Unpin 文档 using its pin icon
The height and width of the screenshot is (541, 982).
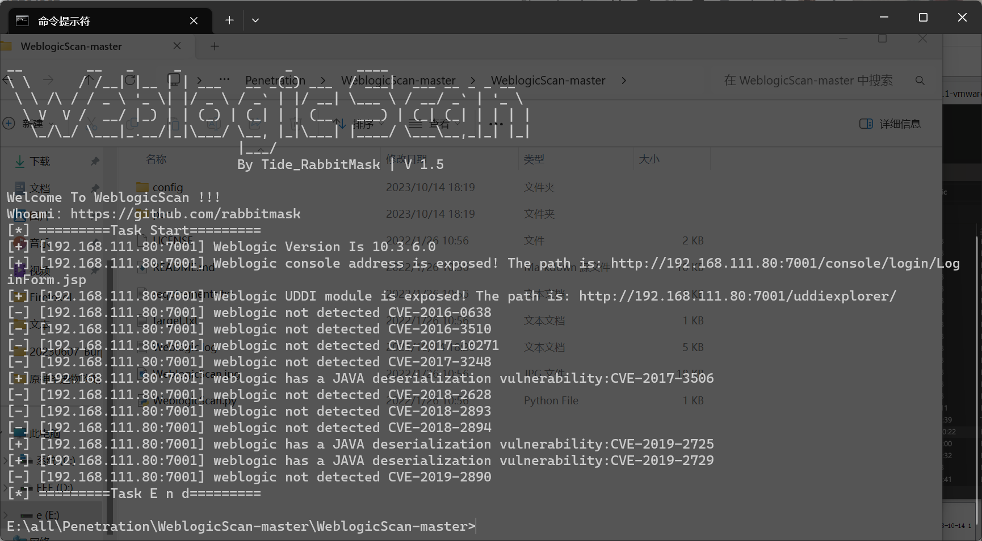[x=95, y=188]
